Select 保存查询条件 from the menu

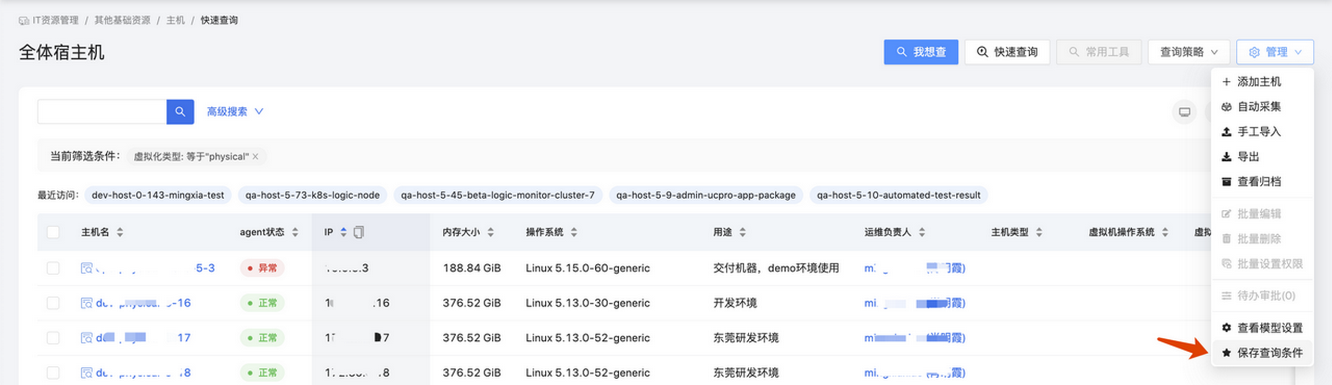(1269, 353)
